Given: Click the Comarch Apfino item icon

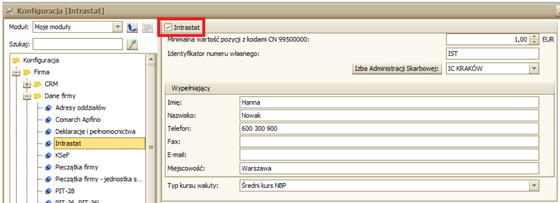Looking at the screenshot, I should point(49,119).
